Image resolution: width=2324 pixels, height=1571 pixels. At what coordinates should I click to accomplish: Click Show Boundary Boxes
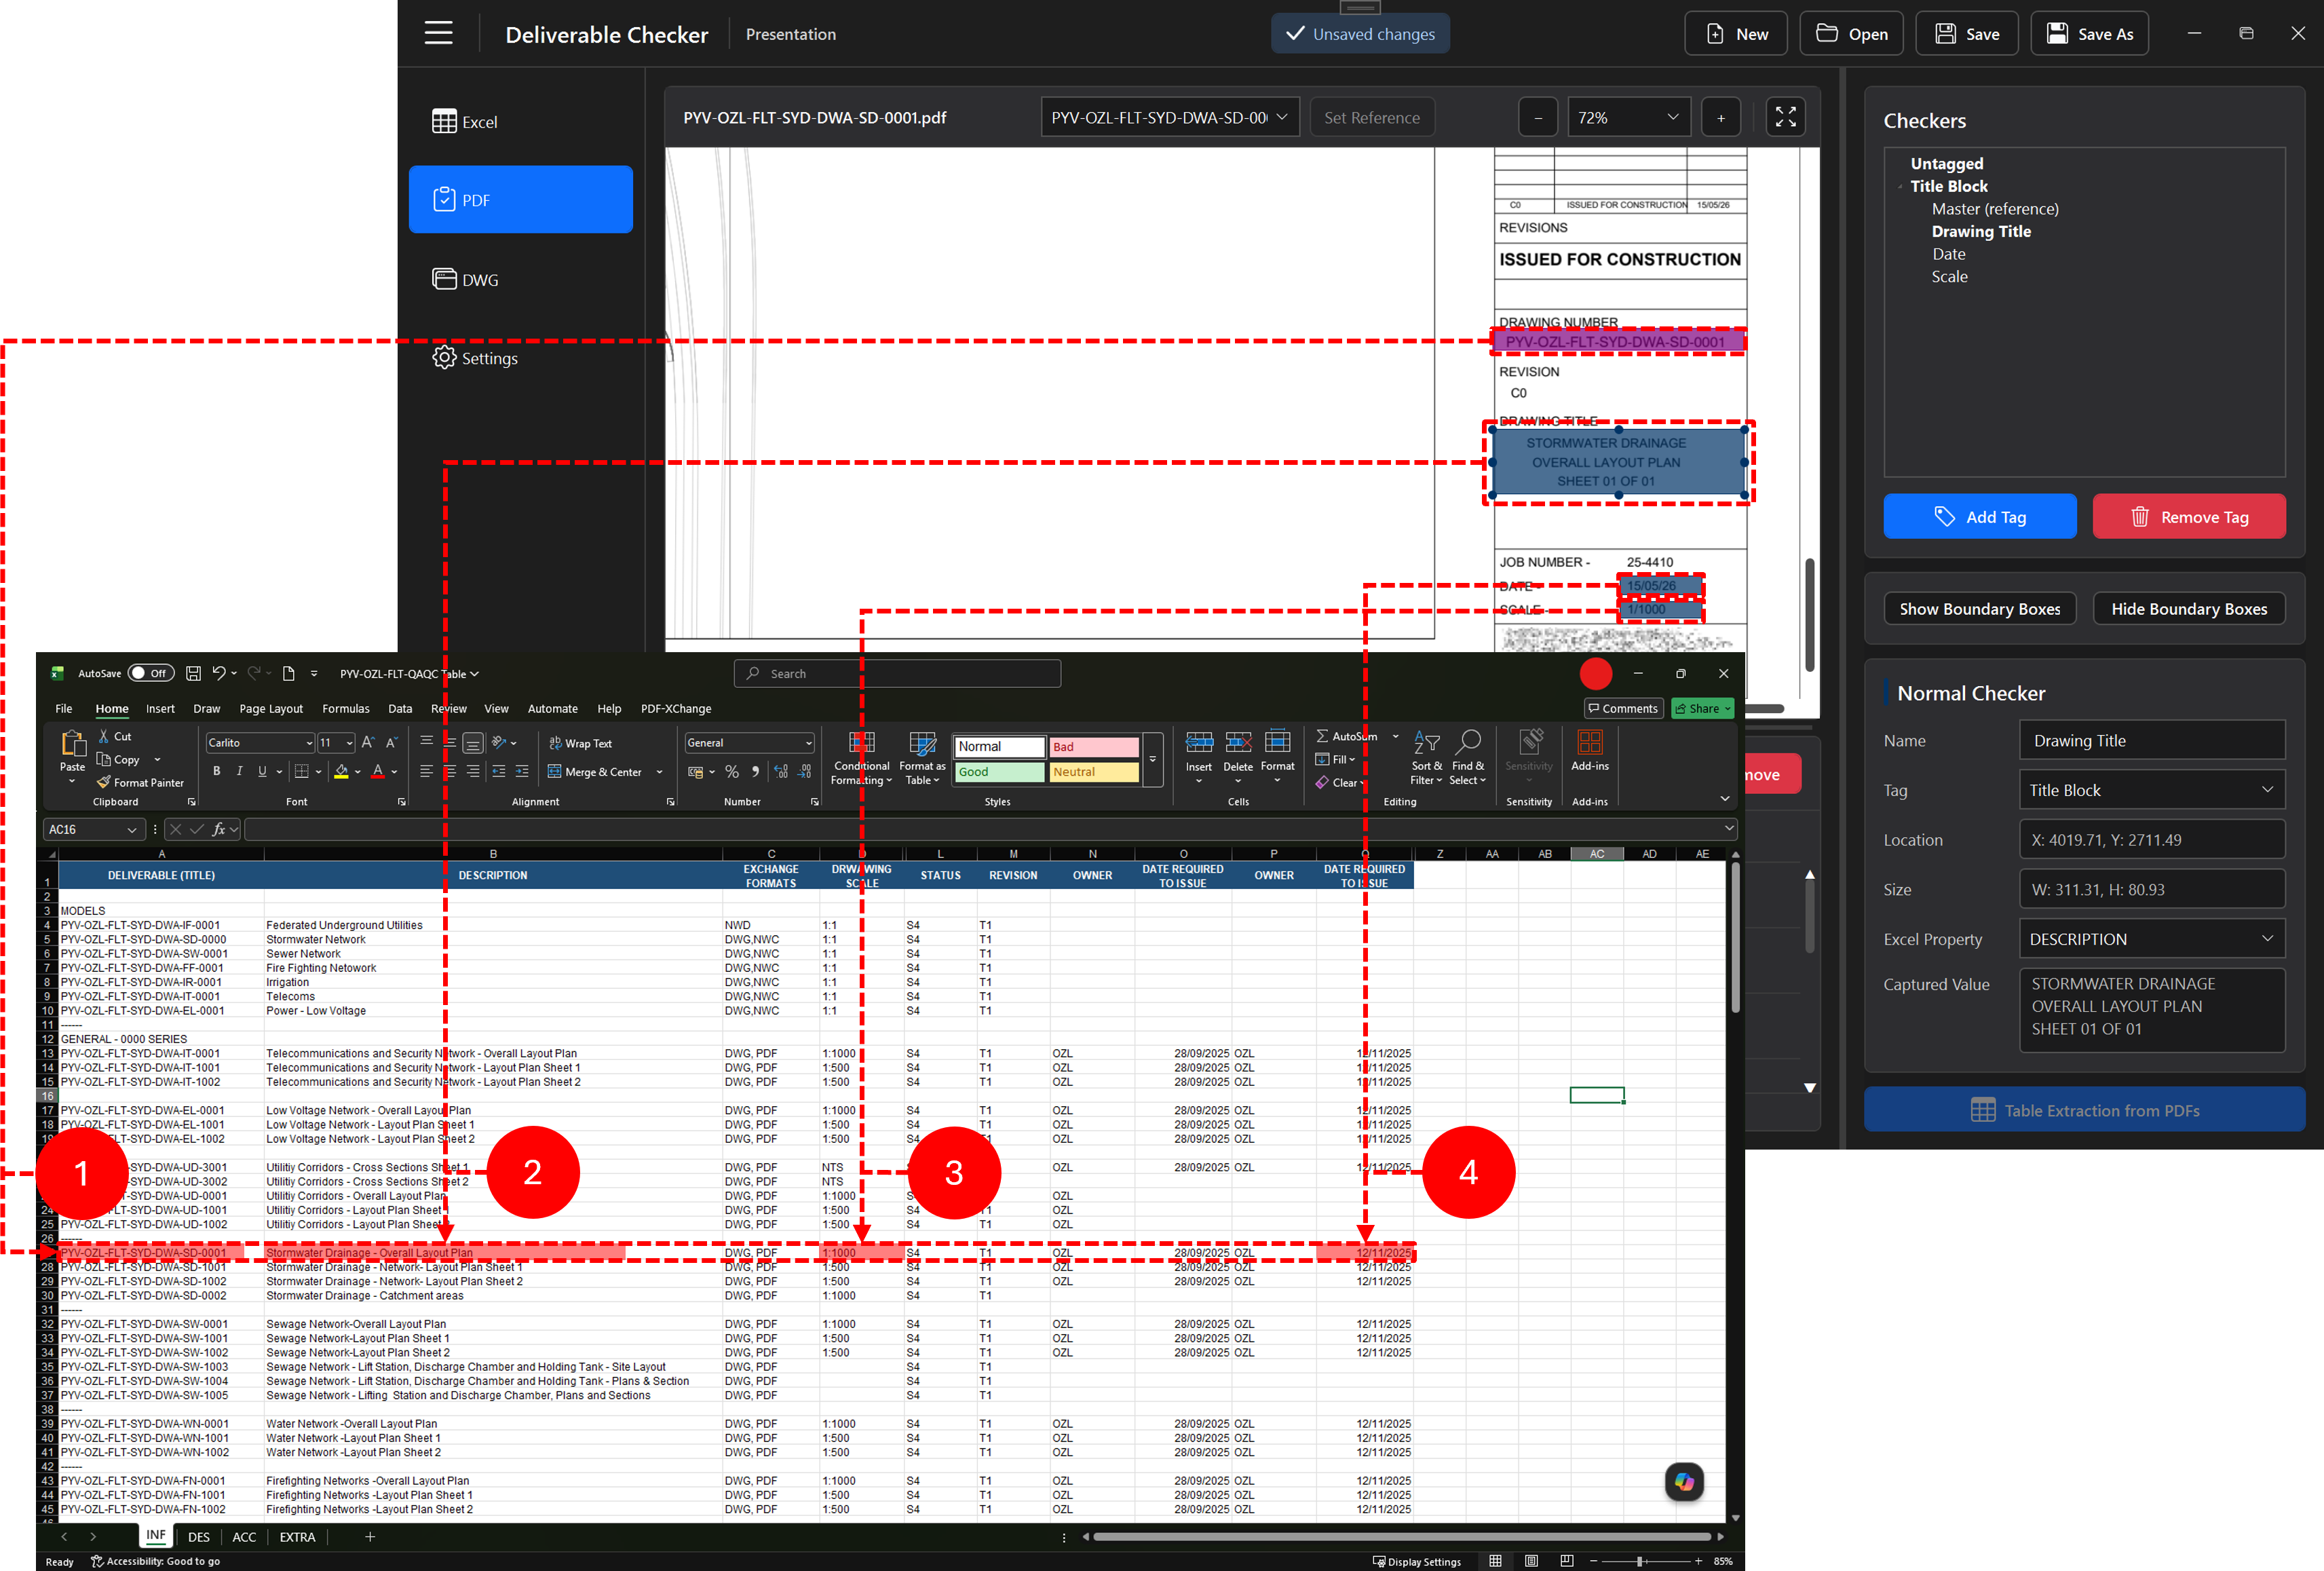1979,609
